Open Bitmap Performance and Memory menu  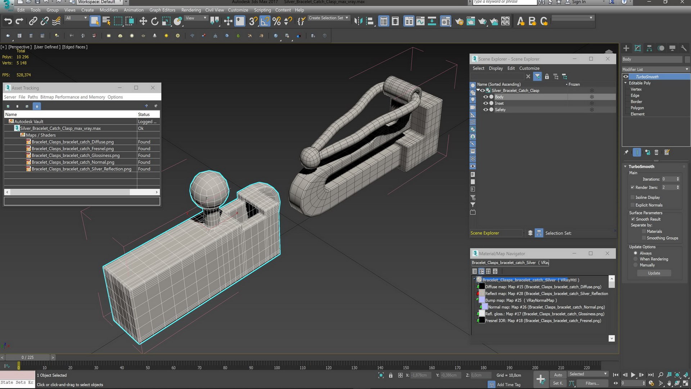coord(73,97)
